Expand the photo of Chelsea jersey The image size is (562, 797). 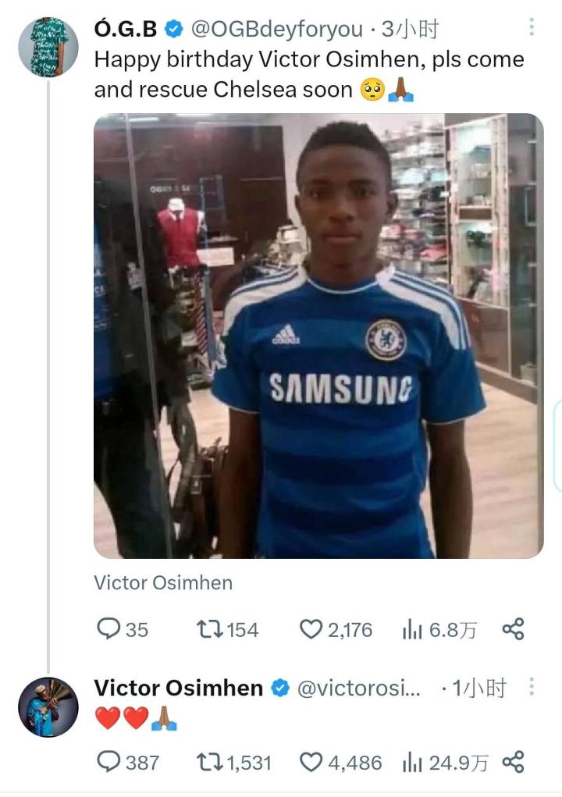(318, 336)
